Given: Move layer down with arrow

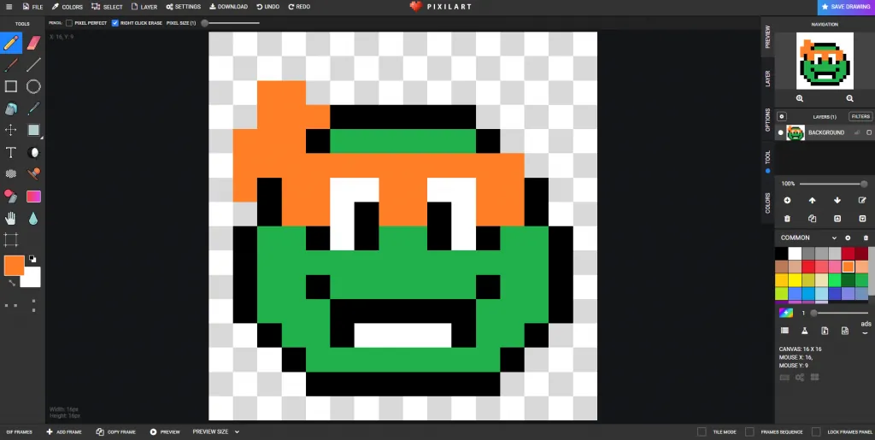Looking at the screenshot, I should click(837, 200).
